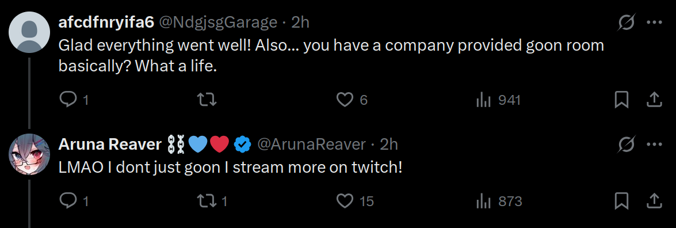The image size is (676, 228).
Task: Open more options for afcdfnryifa6's tweet
Action: click(x=655, y=22)
